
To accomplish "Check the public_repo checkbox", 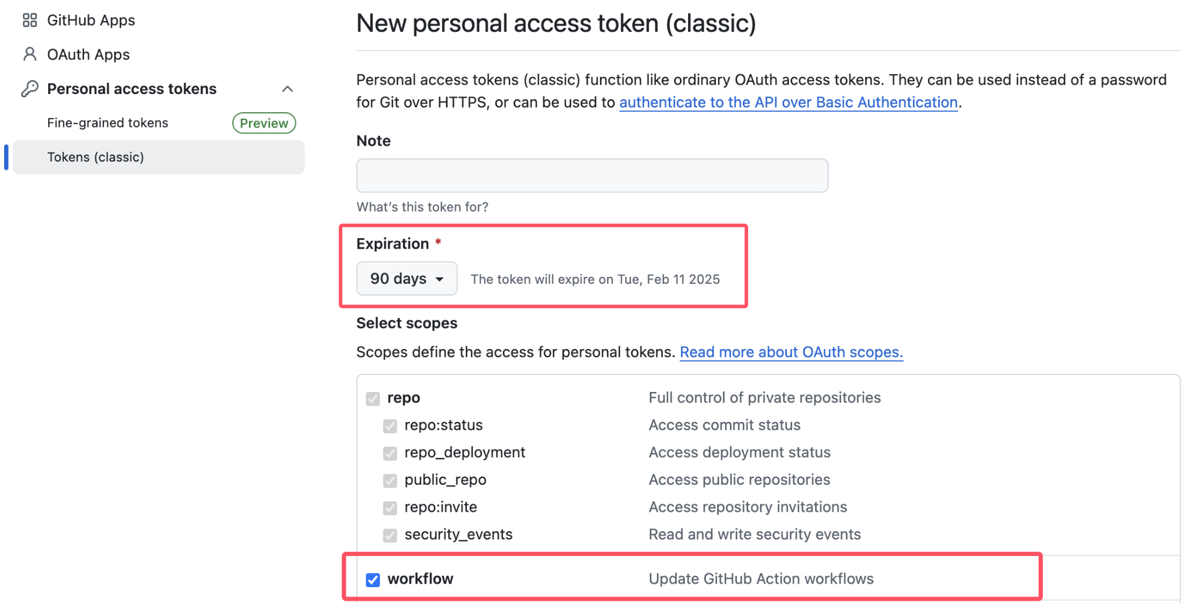I will click(390, 480).
